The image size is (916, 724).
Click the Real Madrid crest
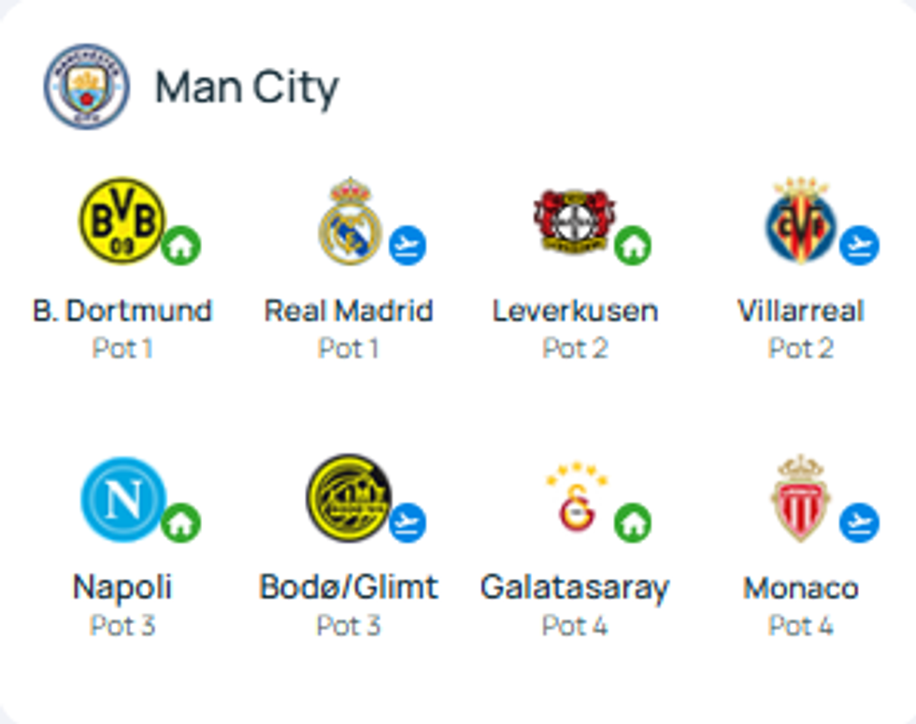tap(350, 221)
